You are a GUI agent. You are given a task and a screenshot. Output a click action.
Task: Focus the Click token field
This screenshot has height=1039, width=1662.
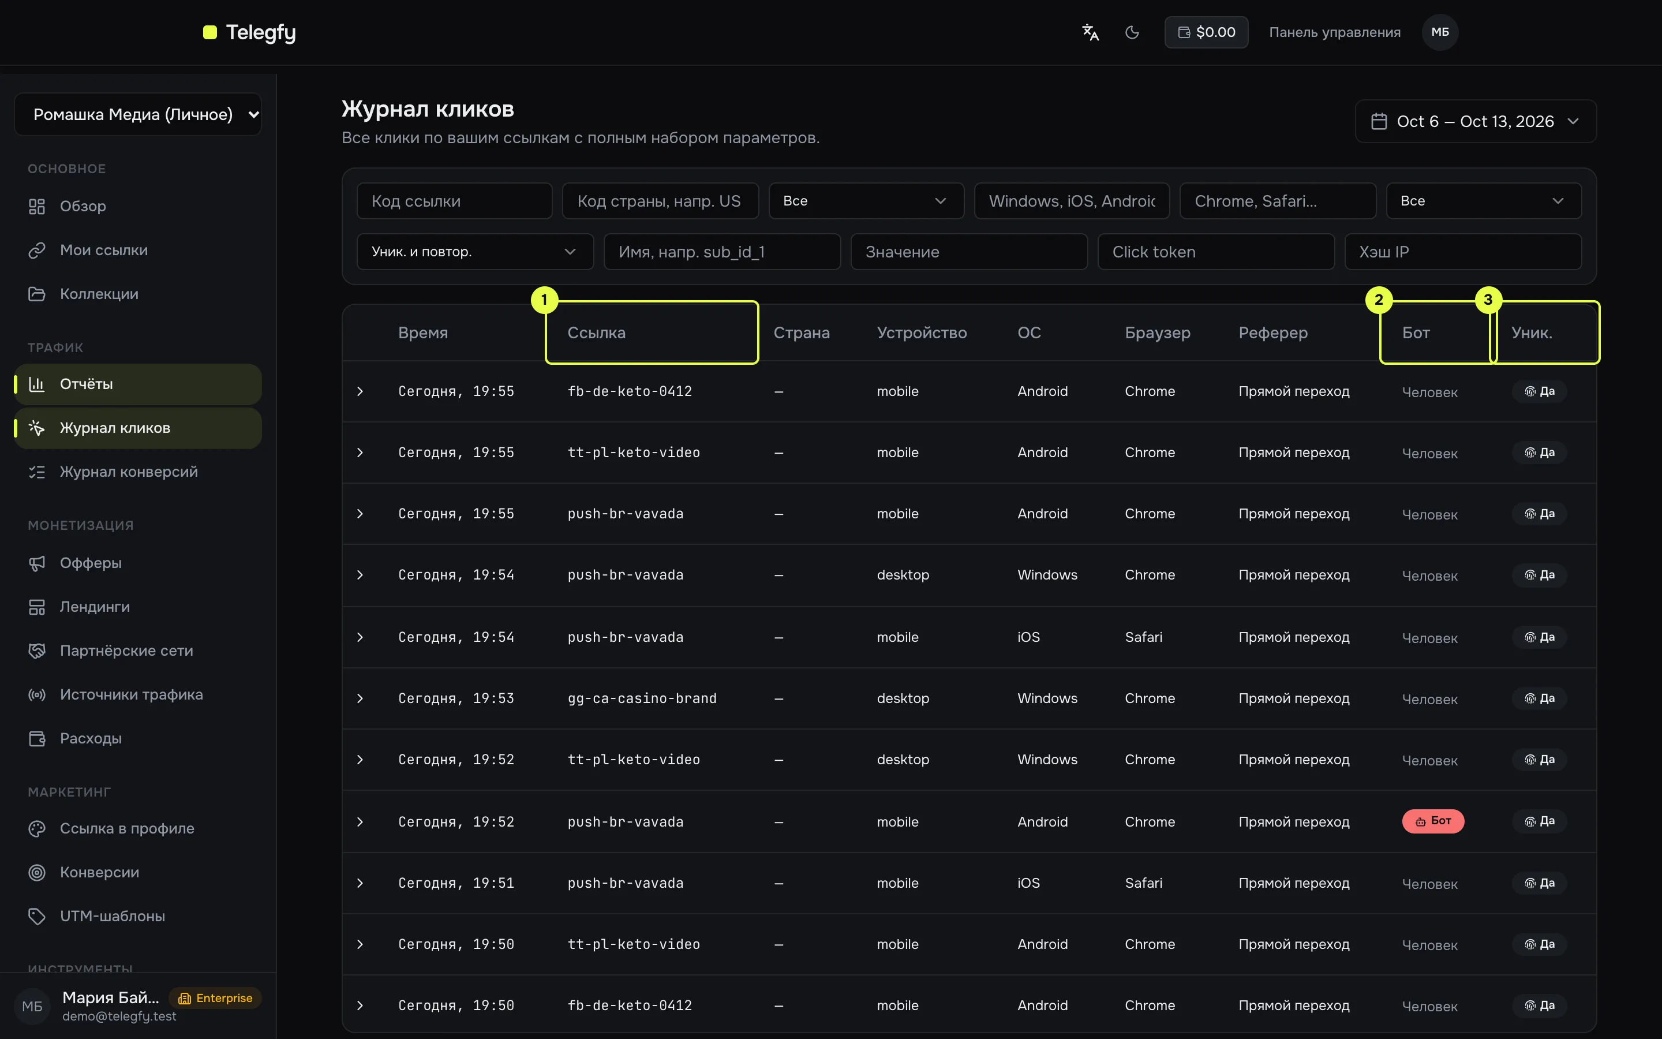pos(1215,252)
